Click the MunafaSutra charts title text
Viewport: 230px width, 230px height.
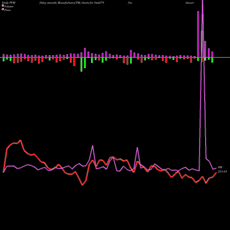pos(72,3)
